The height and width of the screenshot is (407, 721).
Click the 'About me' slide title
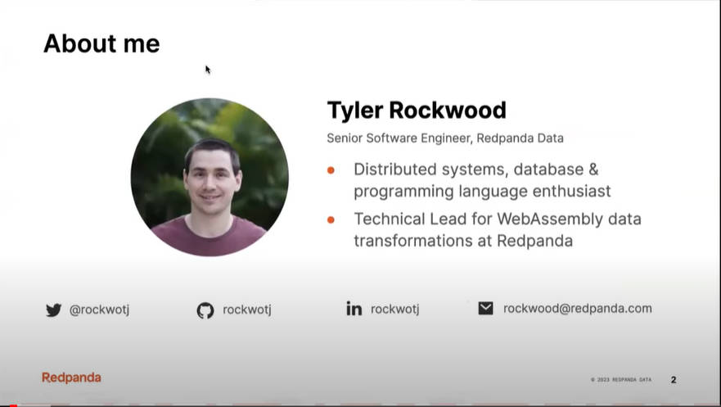pyautogui.click(x=101, y=43)
